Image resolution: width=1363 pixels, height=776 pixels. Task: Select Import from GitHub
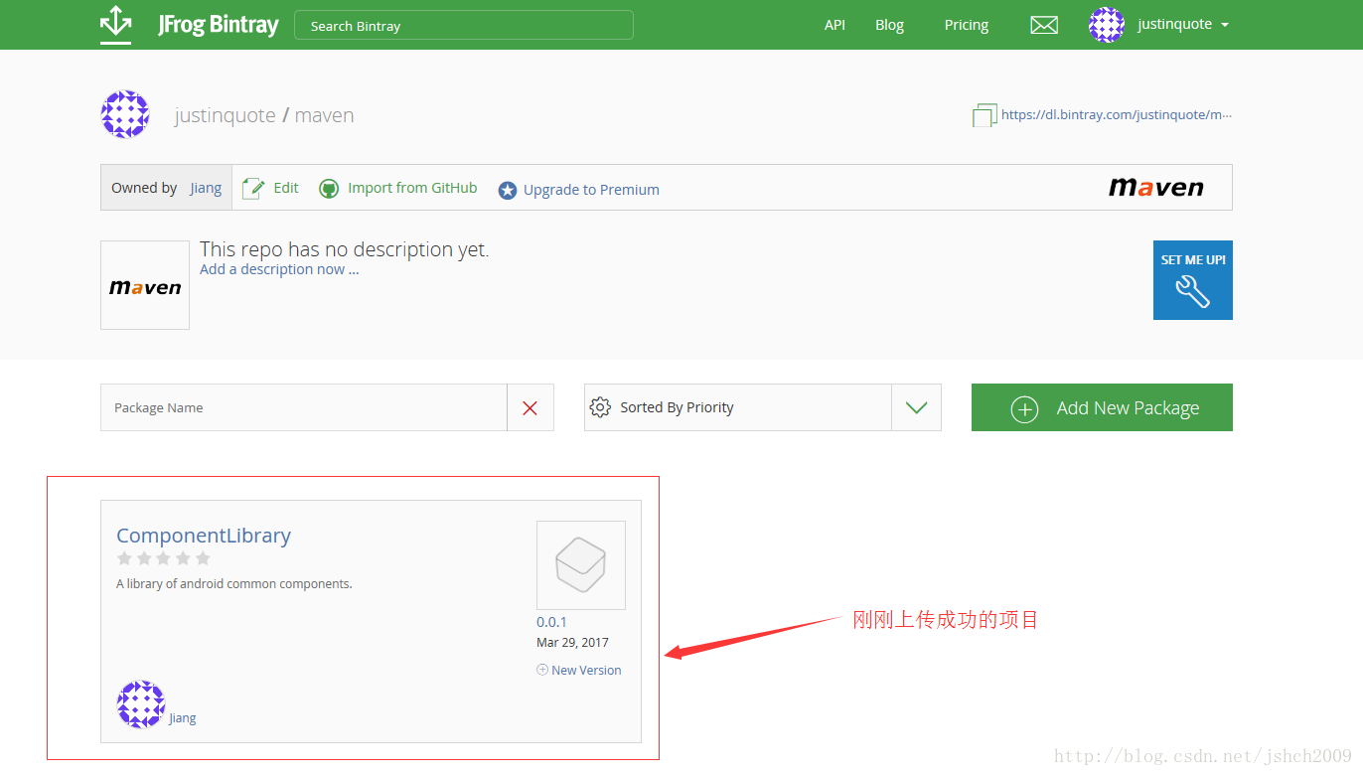pyautogui.click(x=412, y=188)
